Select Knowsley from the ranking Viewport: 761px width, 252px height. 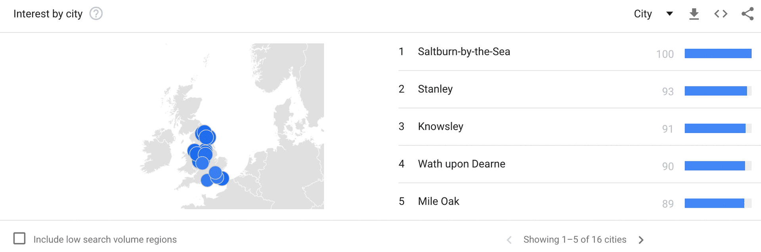point(440,127)
